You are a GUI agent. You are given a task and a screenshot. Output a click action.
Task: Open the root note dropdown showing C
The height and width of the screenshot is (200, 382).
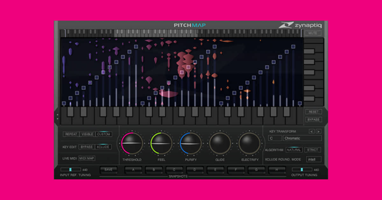275,138
